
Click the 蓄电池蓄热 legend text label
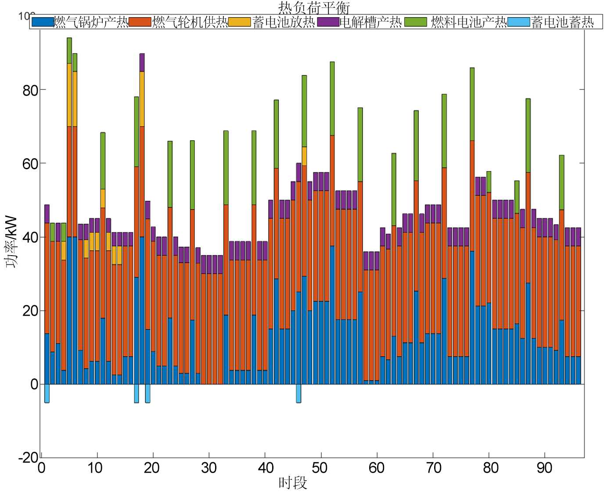coord(562,22)
